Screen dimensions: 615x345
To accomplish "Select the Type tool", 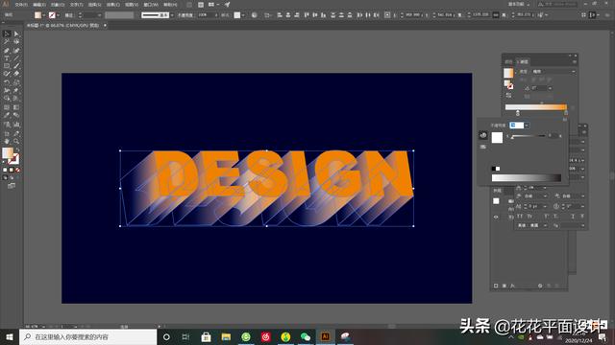I will 7,58.
